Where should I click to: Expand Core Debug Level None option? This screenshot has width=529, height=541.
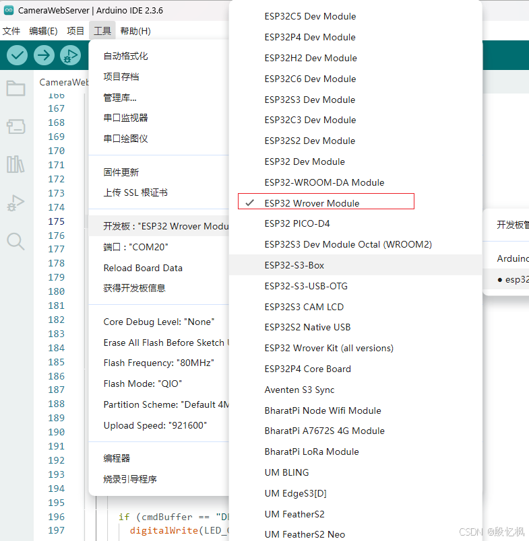[159, 322]
